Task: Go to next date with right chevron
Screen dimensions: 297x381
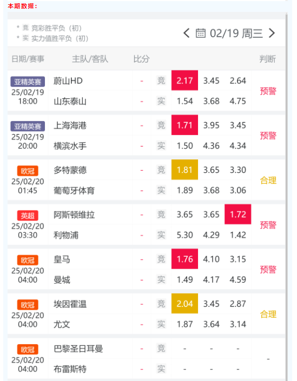Action: 272,33
